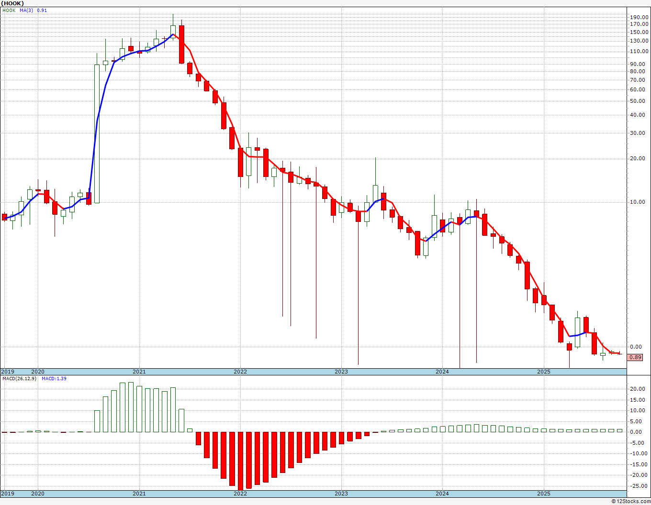This screenshot has width=651, height=505.
Task: Select 2024 on the price chart time axis
Action: [x=442, y=372]
